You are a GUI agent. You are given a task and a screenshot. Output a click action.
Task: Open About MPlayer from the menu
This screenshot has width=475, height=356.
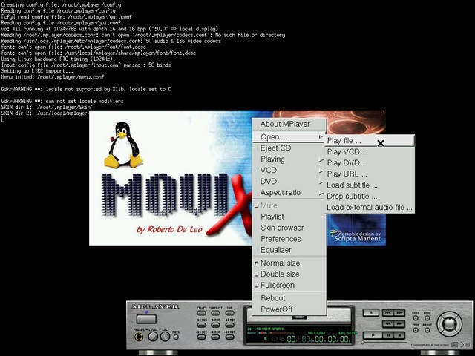(x=289, y=124)
